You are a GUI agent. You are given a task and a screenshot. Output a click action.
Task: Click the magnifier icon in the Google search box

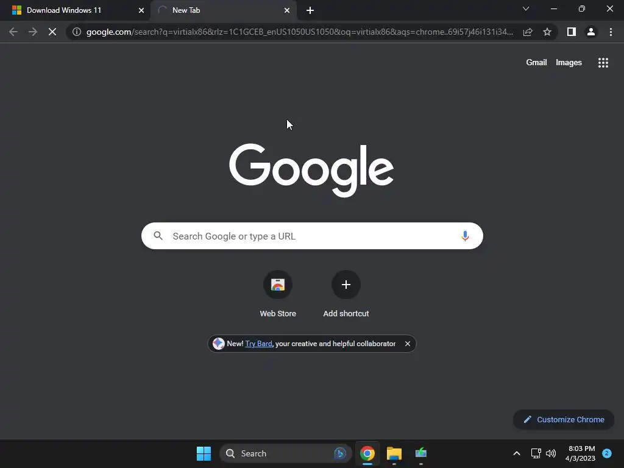point(158,236)
